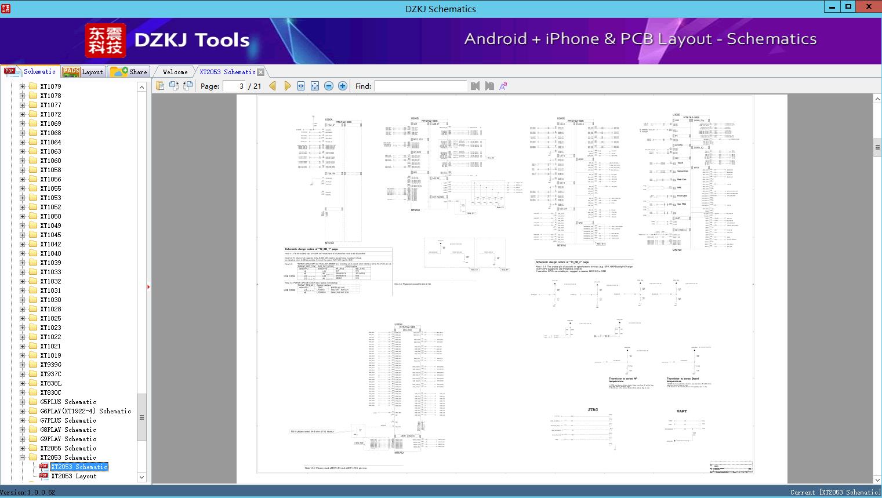Zoom out with the minus icon
882x498 pixels.
pos(329,86)
